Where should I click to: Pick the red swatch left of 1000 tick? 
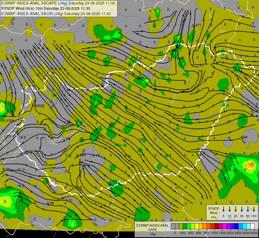click(213, 226)
